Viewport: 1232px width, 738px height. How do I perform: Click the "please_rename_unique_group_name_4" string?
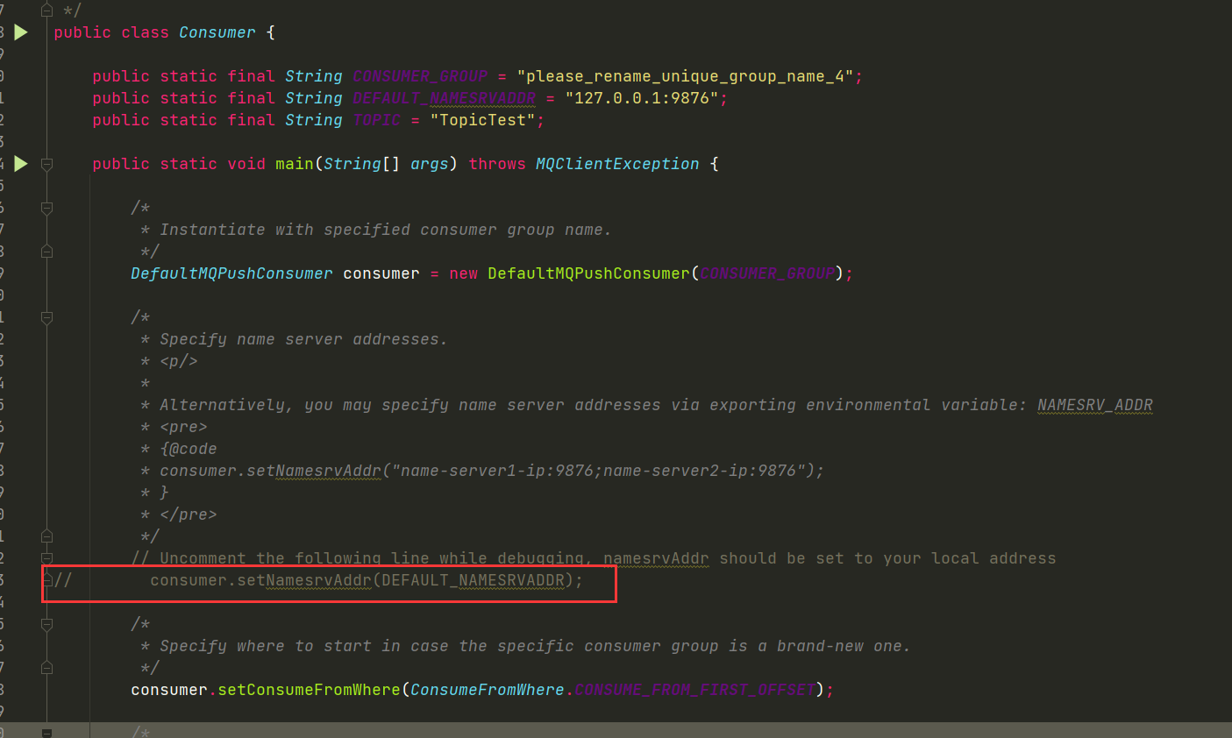click(x=686, y=76)
